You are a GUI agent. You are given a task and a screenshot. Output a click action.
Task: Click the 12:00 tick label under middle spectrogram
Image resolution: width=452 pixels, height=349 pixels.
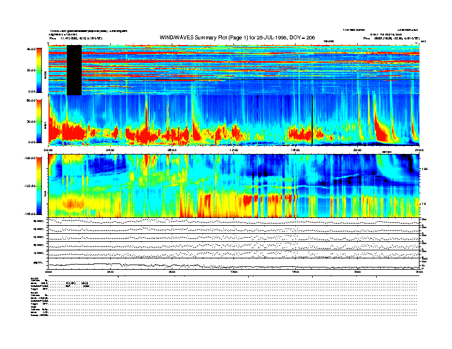click(234, 150)
